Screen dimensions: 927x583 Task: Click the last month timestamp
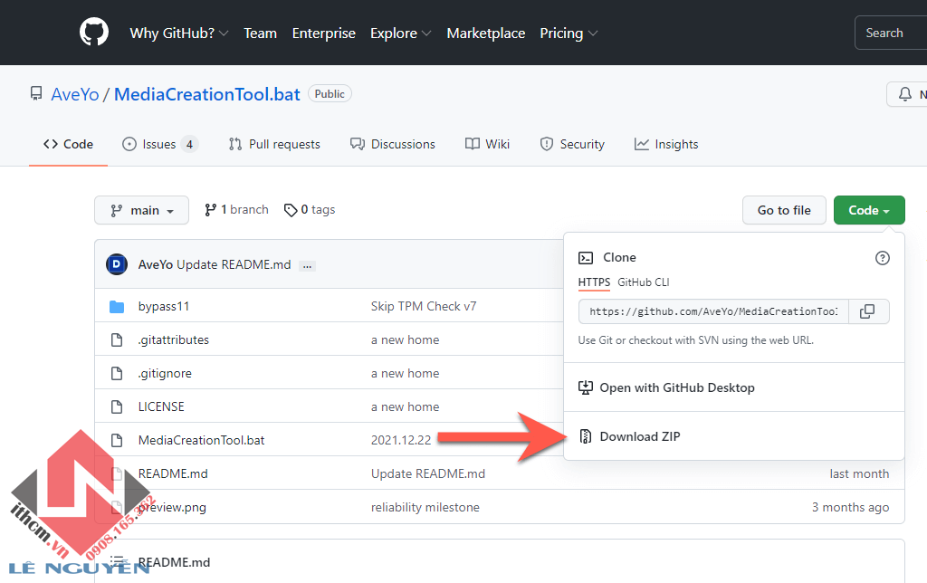pos(859,473)
